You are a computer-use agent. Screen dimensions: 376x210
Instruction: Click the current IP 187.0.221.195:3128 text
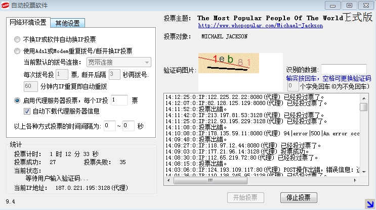92,188
